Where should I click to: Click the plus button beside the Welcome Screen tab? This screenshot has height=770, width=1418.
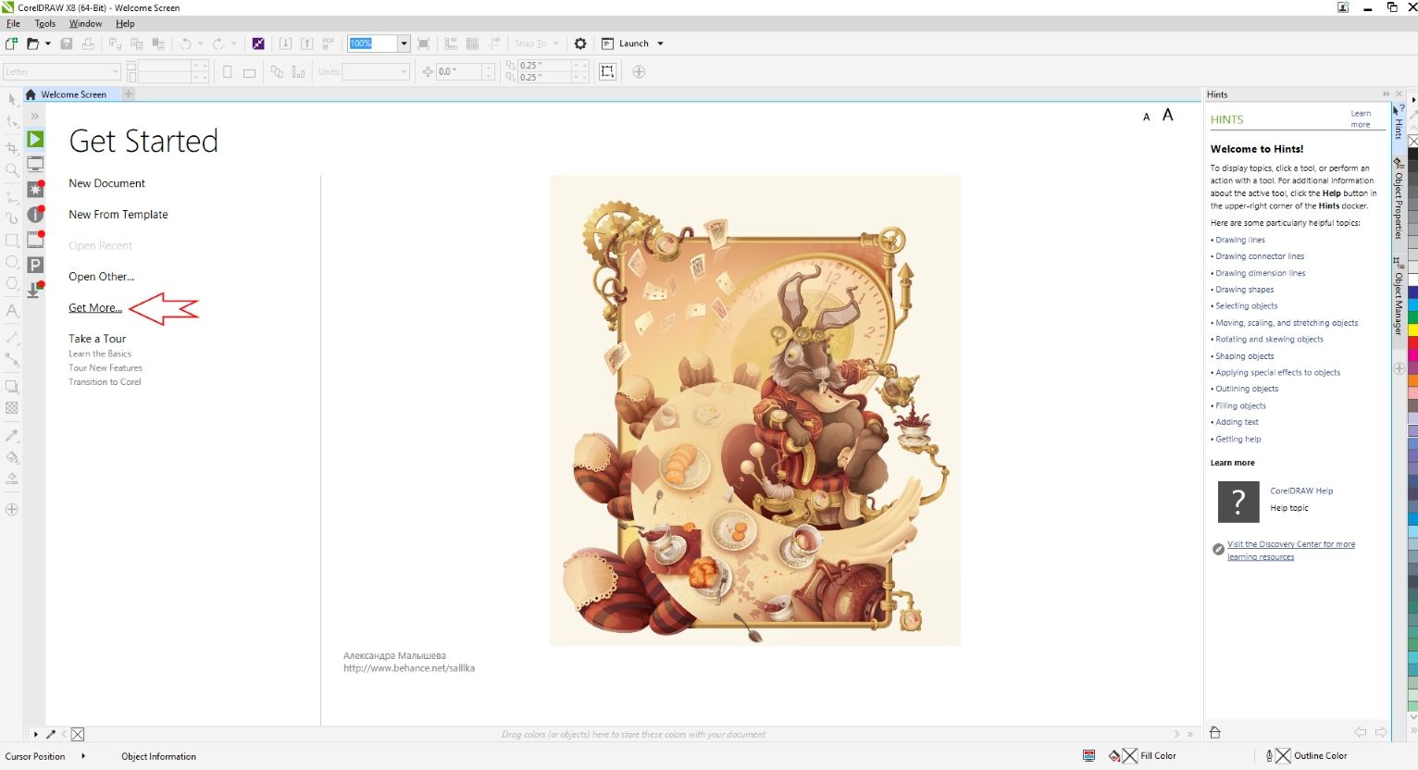point(128,93)
